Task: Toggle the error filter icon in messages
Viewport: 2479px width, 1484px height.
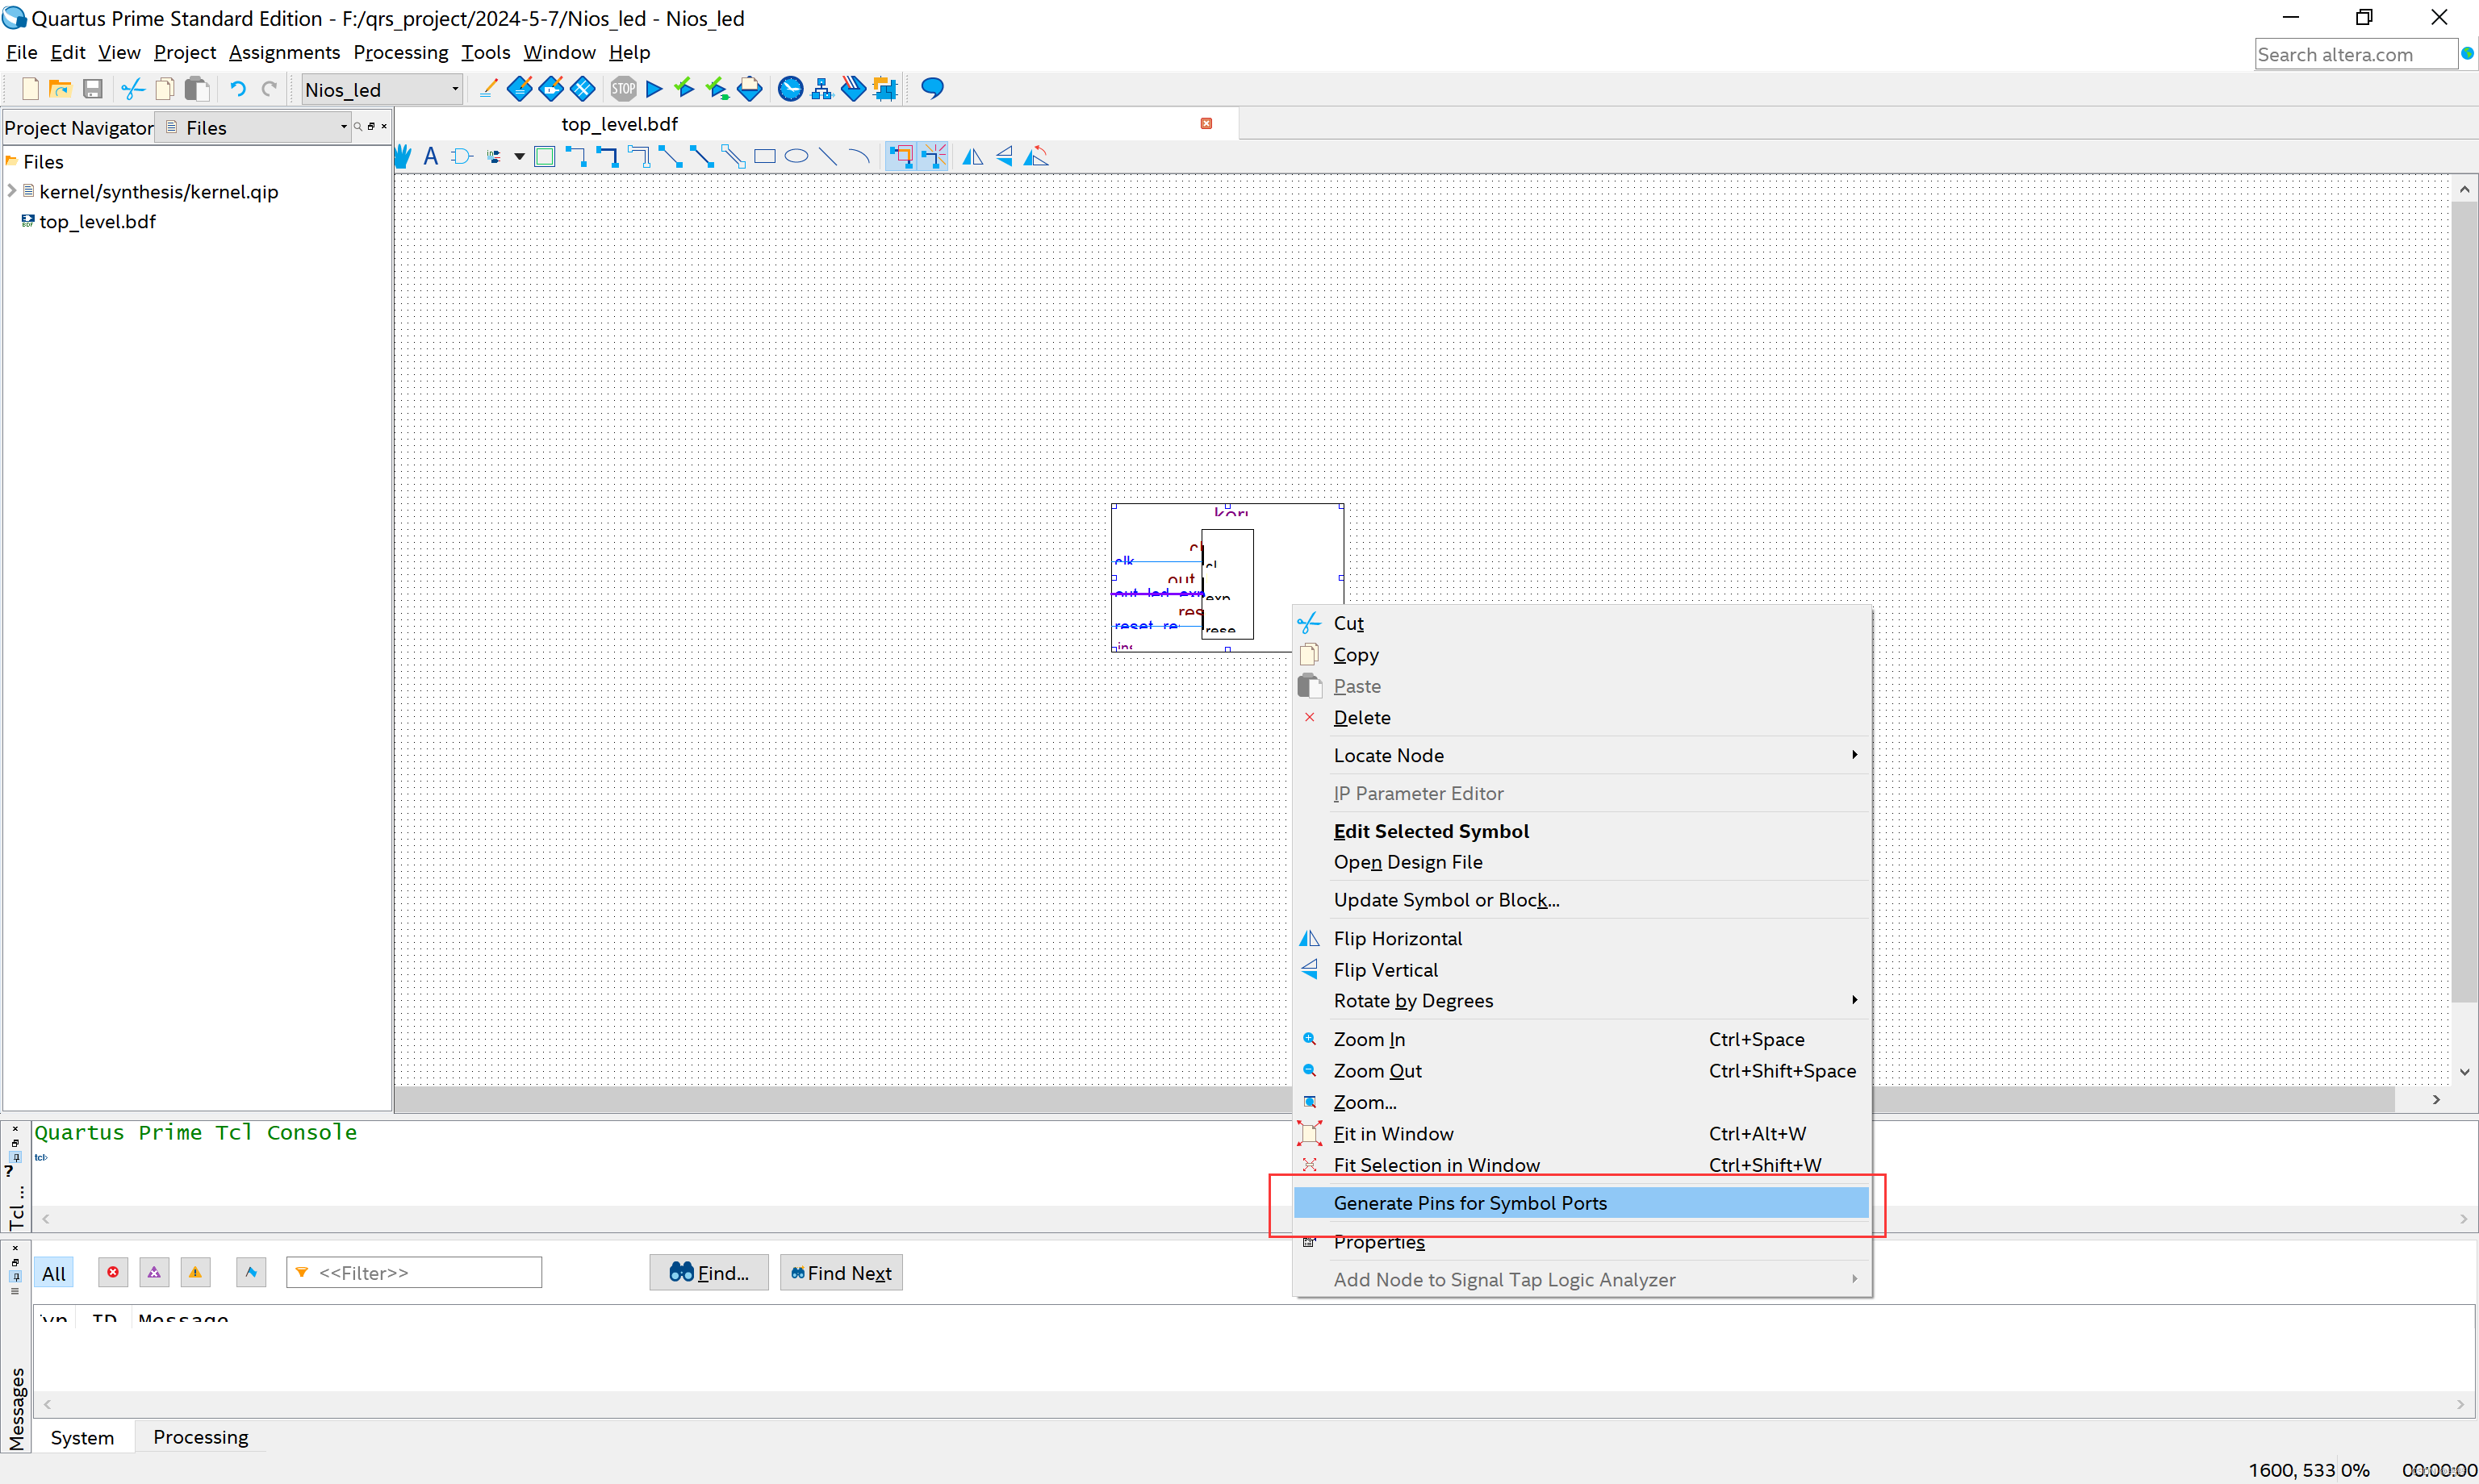Action: 111,1272
